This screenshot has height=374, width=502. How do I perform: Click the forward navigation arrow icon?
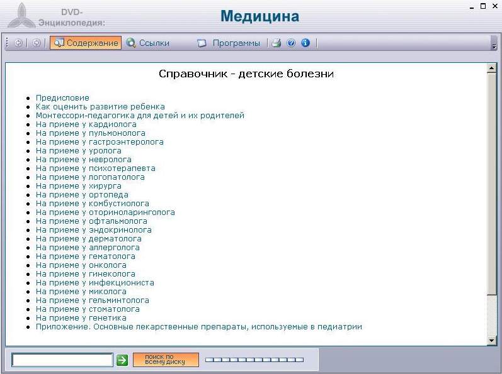pos(37,43)
